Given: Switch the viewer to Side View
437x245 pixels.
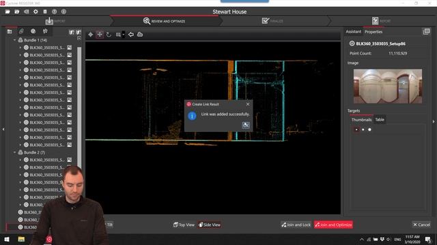Looking at the screenshot, I should pos(210,225).
